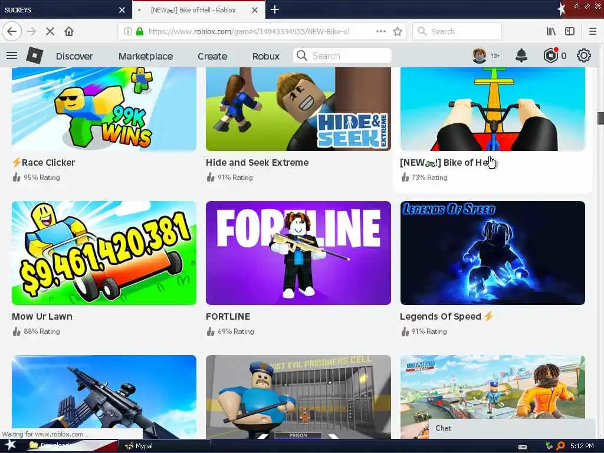
Task: Click the Mow Ur Lawn lawnmower thumbnail
Action: tap(104, 253)
